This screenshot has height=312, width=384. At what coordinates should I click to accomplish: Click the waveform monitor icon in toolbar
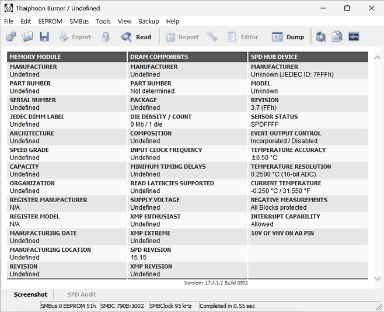(x=354, y=37)
